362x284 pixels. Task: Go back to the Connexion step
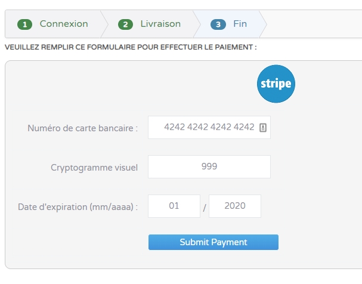pos(63,24)
